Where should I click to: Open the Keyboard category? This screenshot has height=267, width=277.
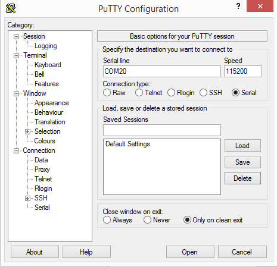point(48,65)
